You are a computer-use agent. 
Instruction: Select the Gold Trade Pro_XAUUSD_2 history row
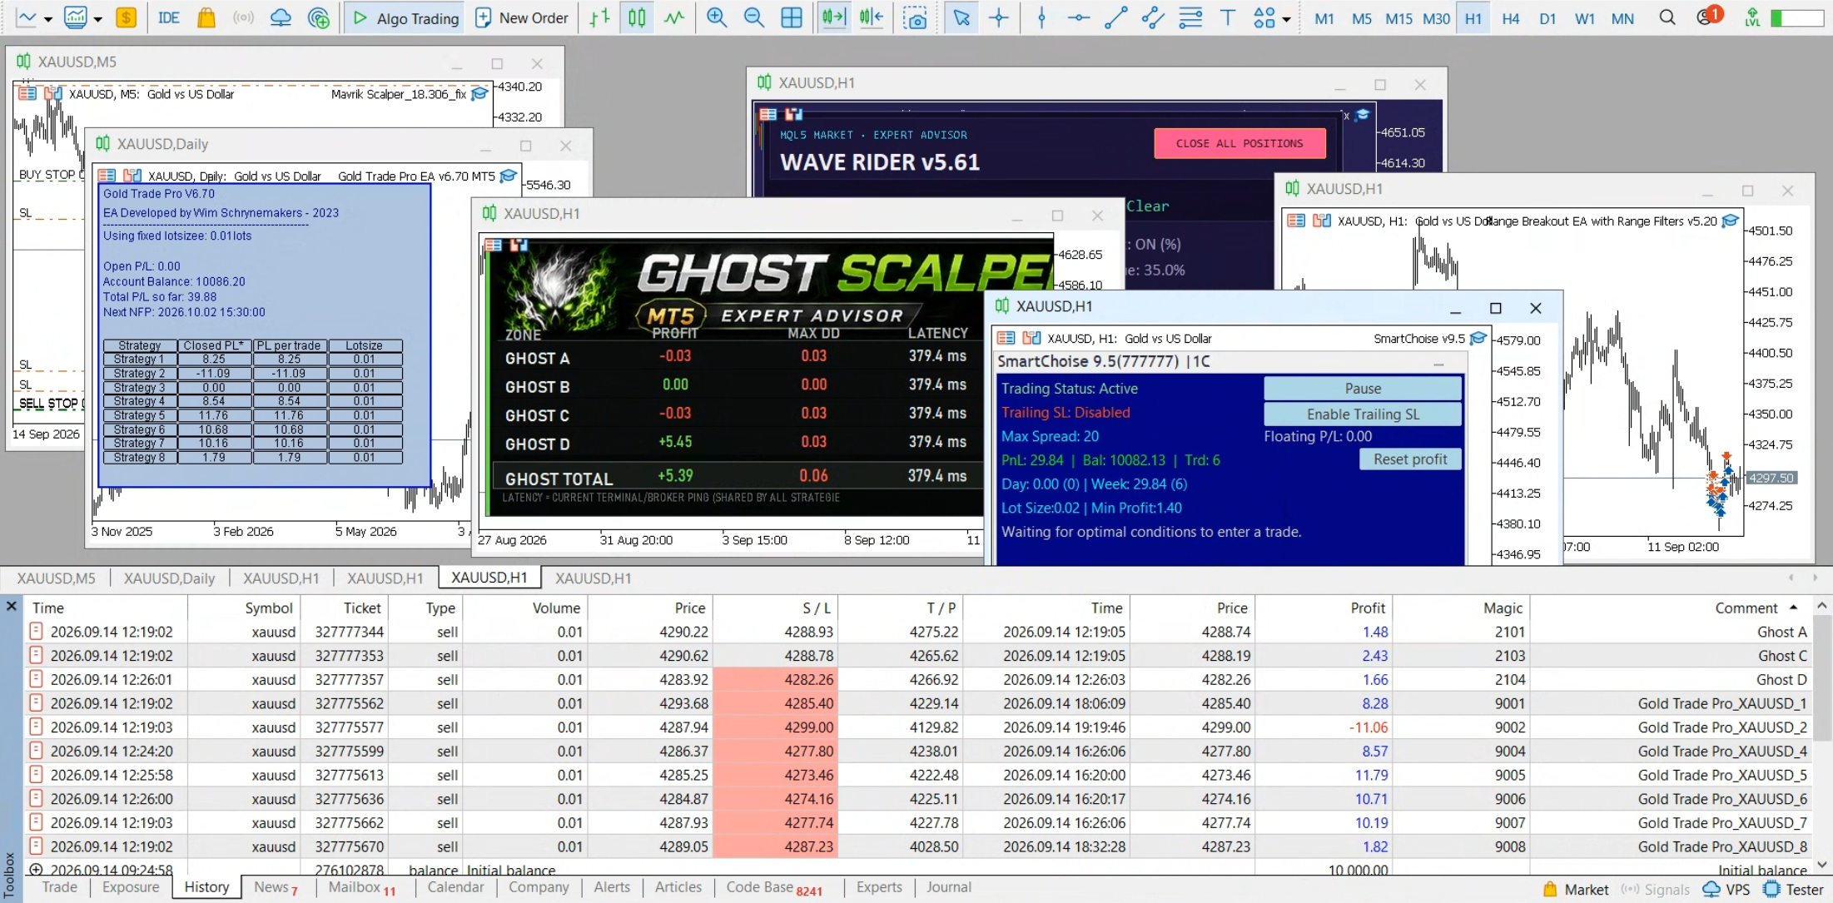(x=917, y=727)
